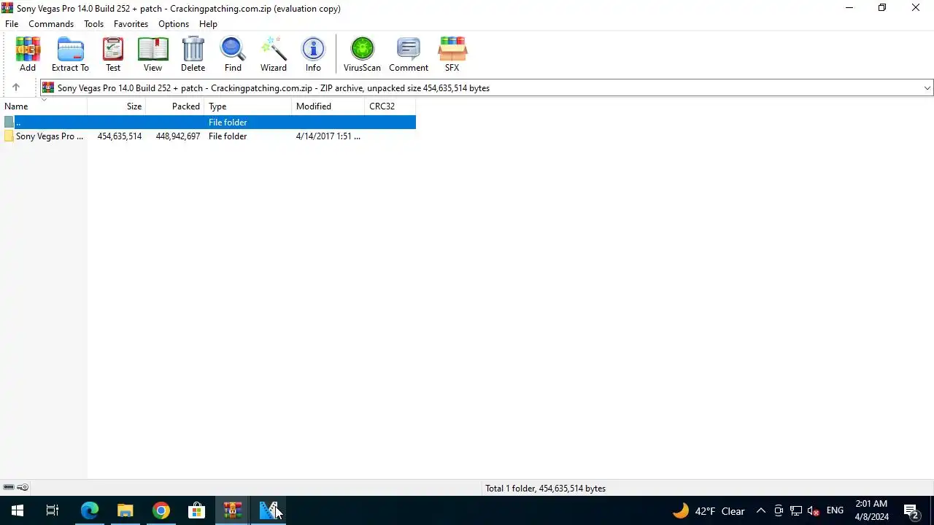The image size is (934, 525).
Task: Click the archive path address field
Action: 487,87
